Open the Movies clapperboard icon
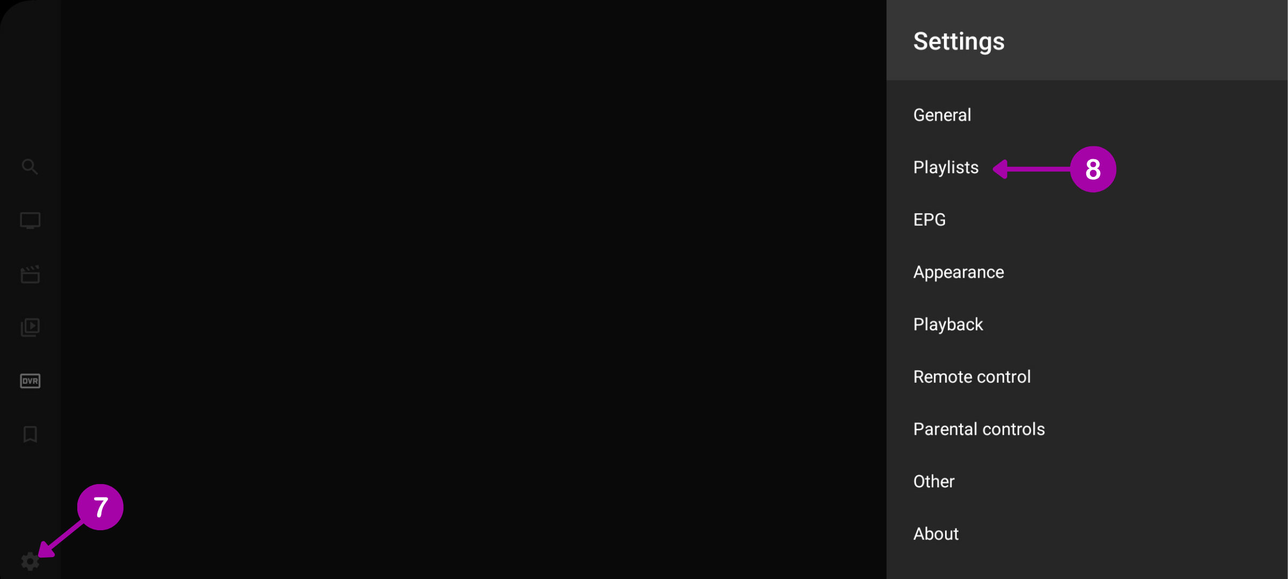This screenshot has height=579, width=1288. (x=30, y=274)
